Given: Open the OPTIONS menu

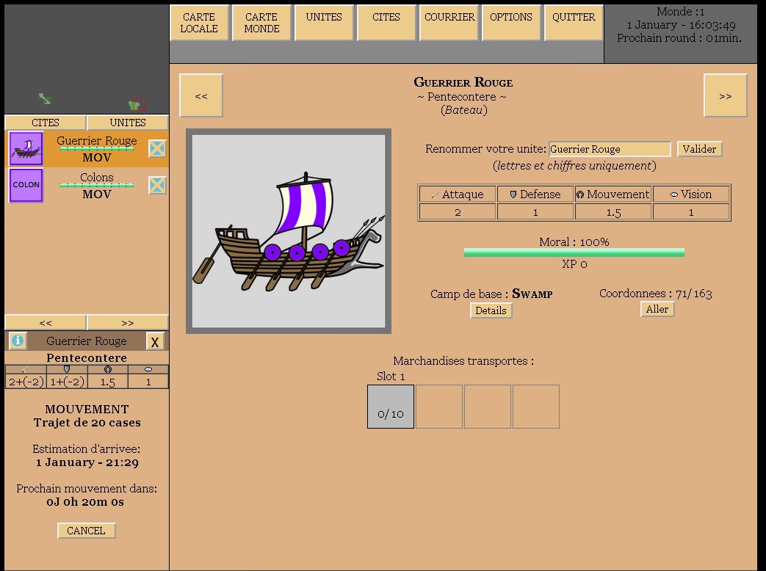Looking at the screenshot, I should coord(511,23).
